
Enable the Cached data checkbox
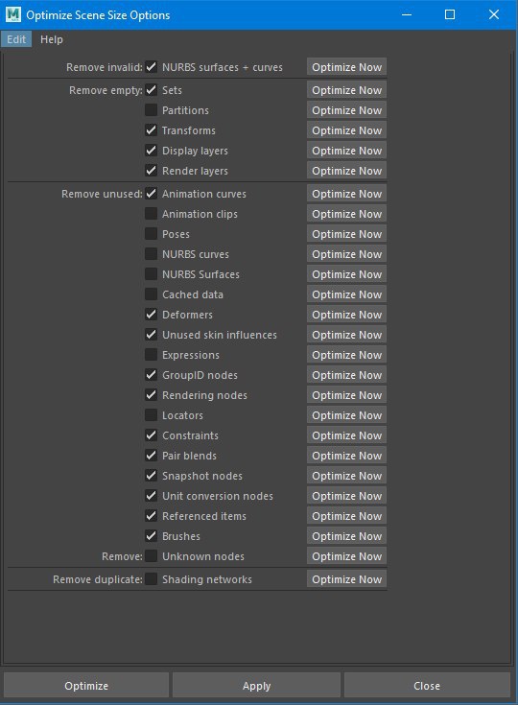152,294
